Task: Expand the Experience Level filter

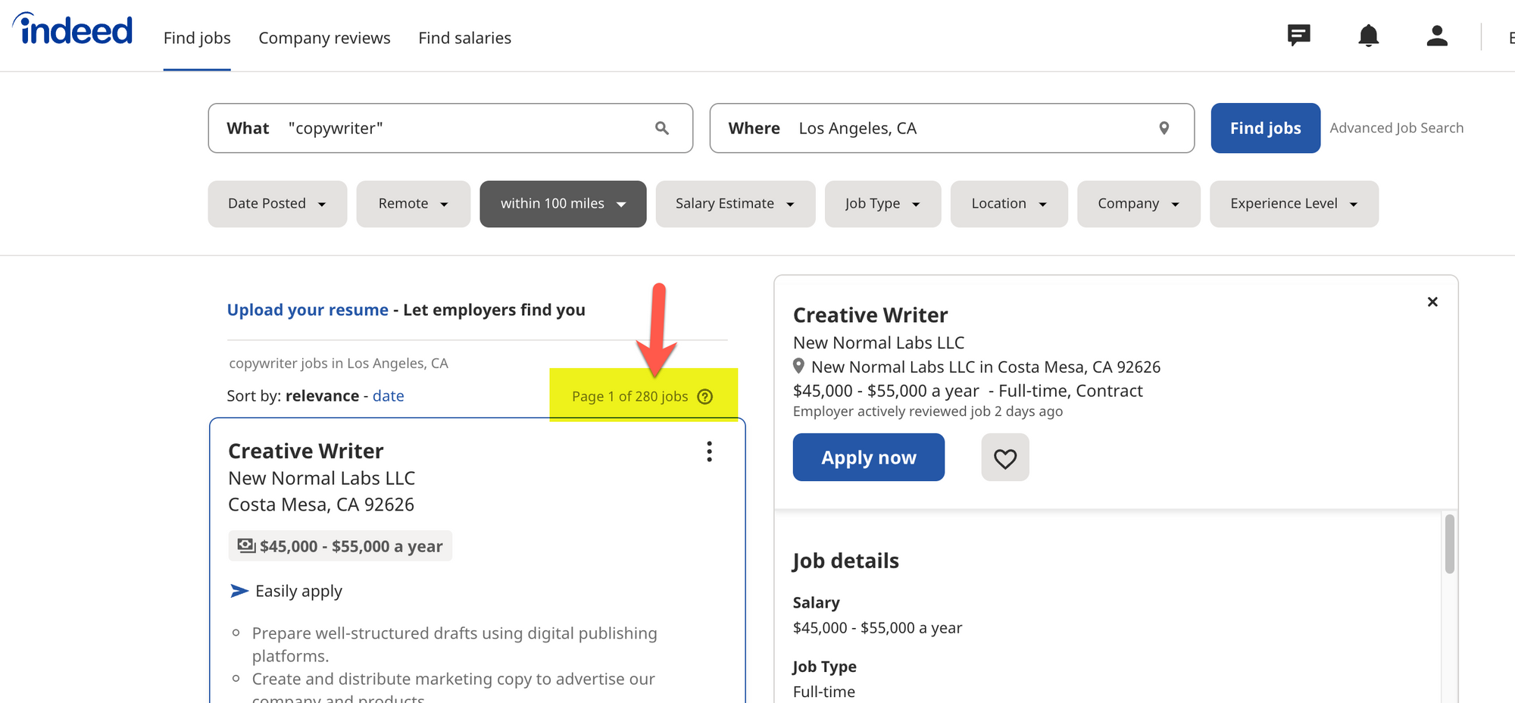Action: click(1295, 204)
